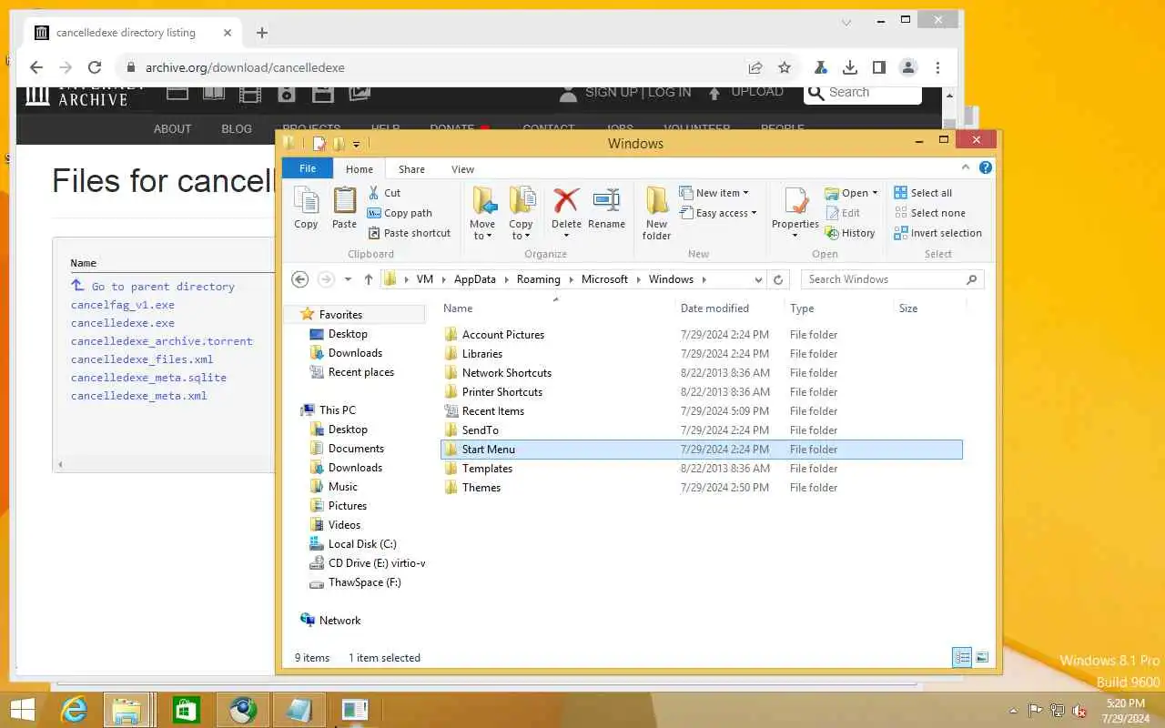The width and height of the screenshot is (1165, 728).
Task: Select Downloads under Favorites
Action: pyautogui.click(x=355, y=353)
